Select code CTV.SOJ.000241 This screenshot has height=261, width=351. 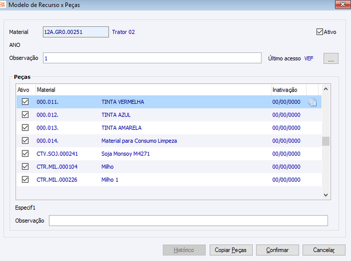(x=57, y=154)
